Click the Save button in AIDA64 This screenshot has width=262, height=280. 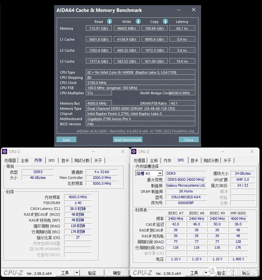(x=66, y=140)
